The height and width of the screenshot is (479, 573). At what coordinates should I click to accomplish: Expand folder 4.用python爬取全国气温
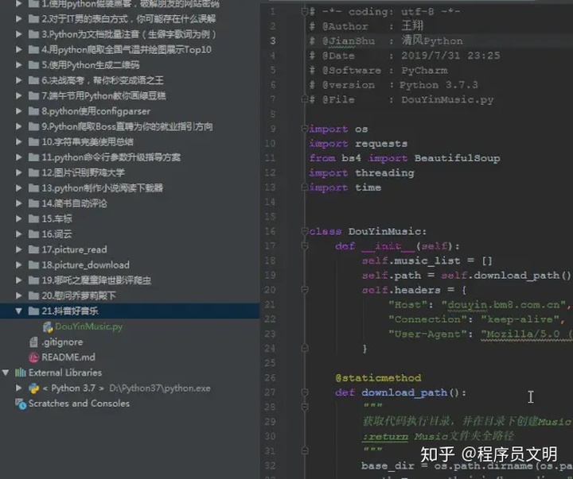click(18, 49)
